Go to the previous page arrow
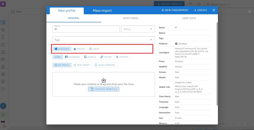The height and width of the screenshot is (130, 254). (x=233, y=124)
